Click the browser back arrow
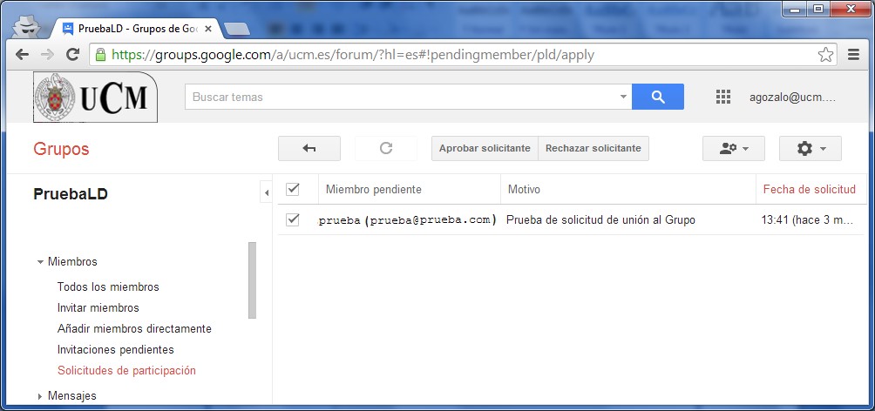The image size is (875, 411). 23,54
